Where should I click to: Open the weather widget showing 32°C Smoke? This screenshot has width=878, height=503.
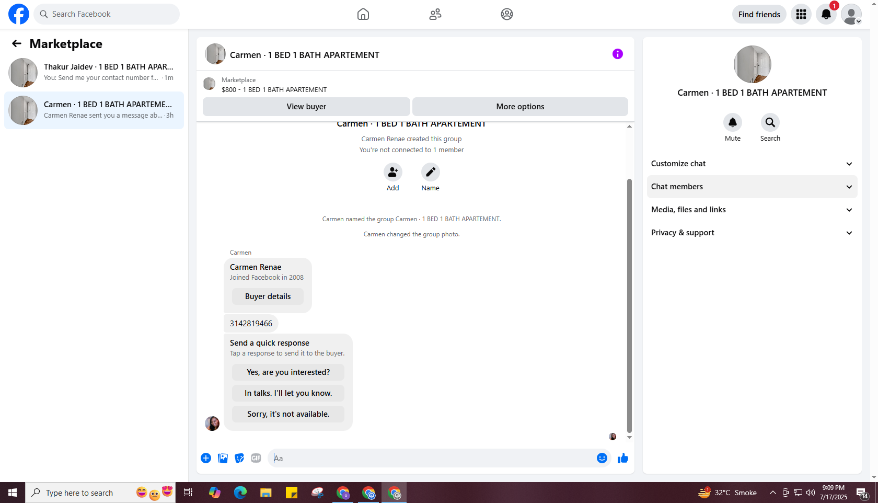(727, 493)
